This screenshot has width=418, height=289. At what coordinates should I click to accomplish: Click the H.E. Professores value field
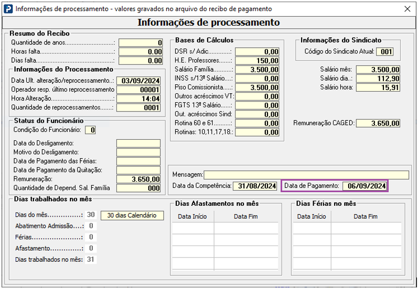[x=257, y=61]
